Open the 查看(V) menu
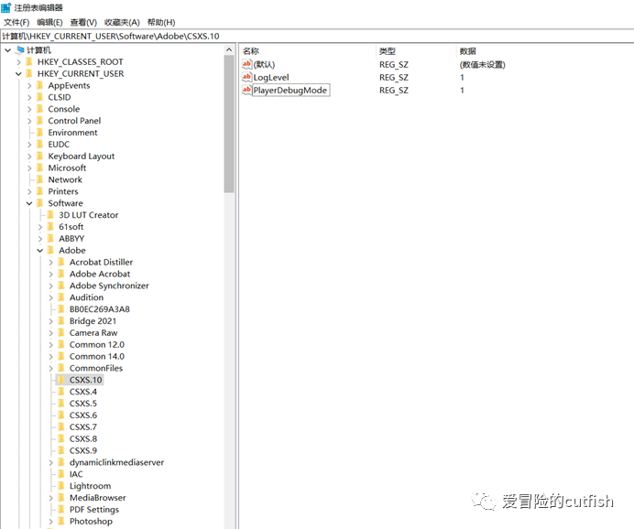634x529 pixels. pos(83,22)
